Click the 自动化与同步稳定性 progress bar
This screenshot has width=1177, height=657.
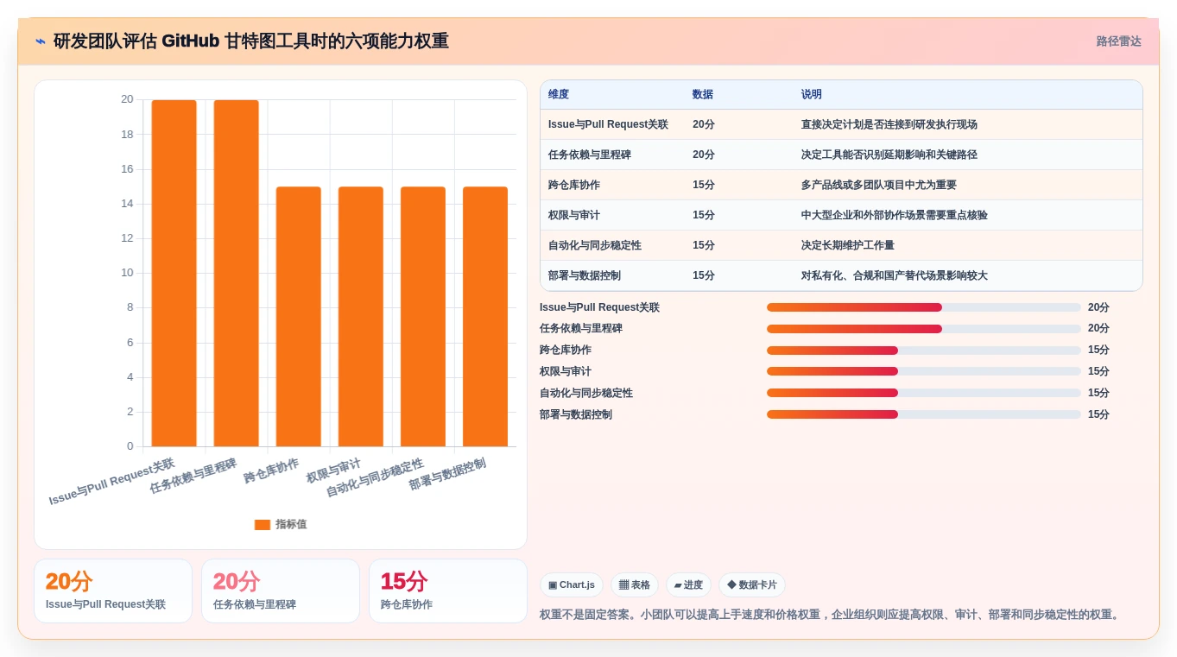(924, 393)
